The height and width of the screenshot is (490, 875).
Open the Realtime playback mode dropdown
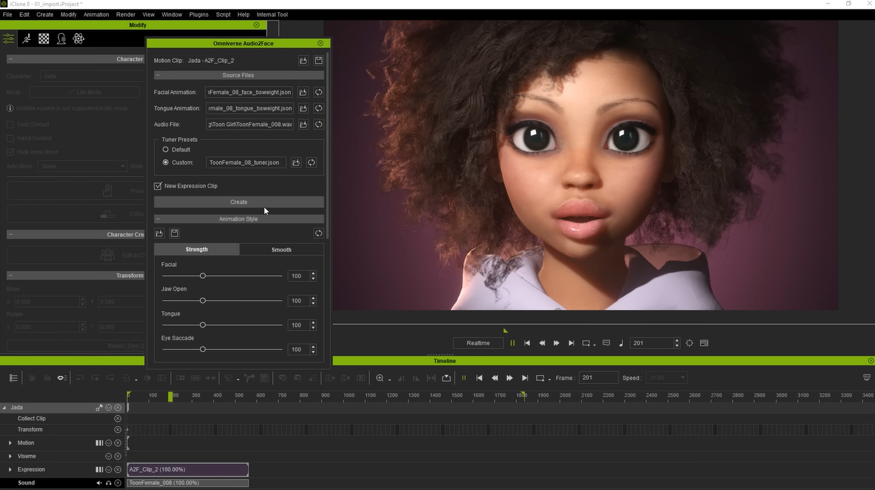[x=478, y=343]
